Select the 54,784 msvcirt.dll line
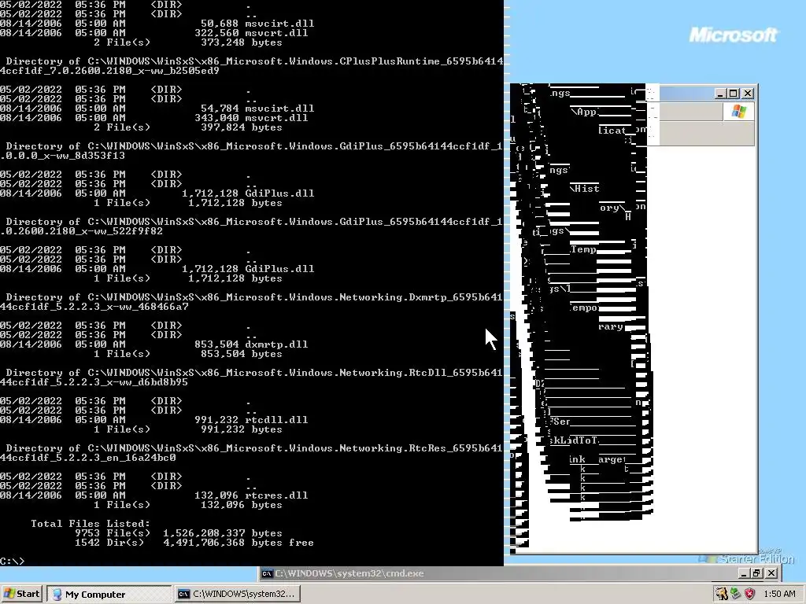This screenshot has height=604, width=806. point(157,109)
